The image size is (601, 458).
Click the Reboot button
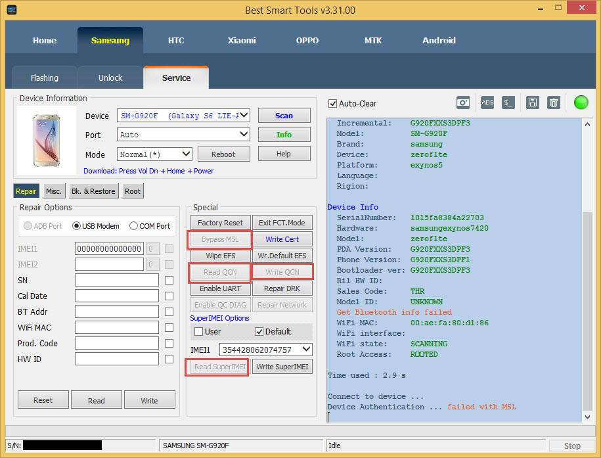coord(223,154)
